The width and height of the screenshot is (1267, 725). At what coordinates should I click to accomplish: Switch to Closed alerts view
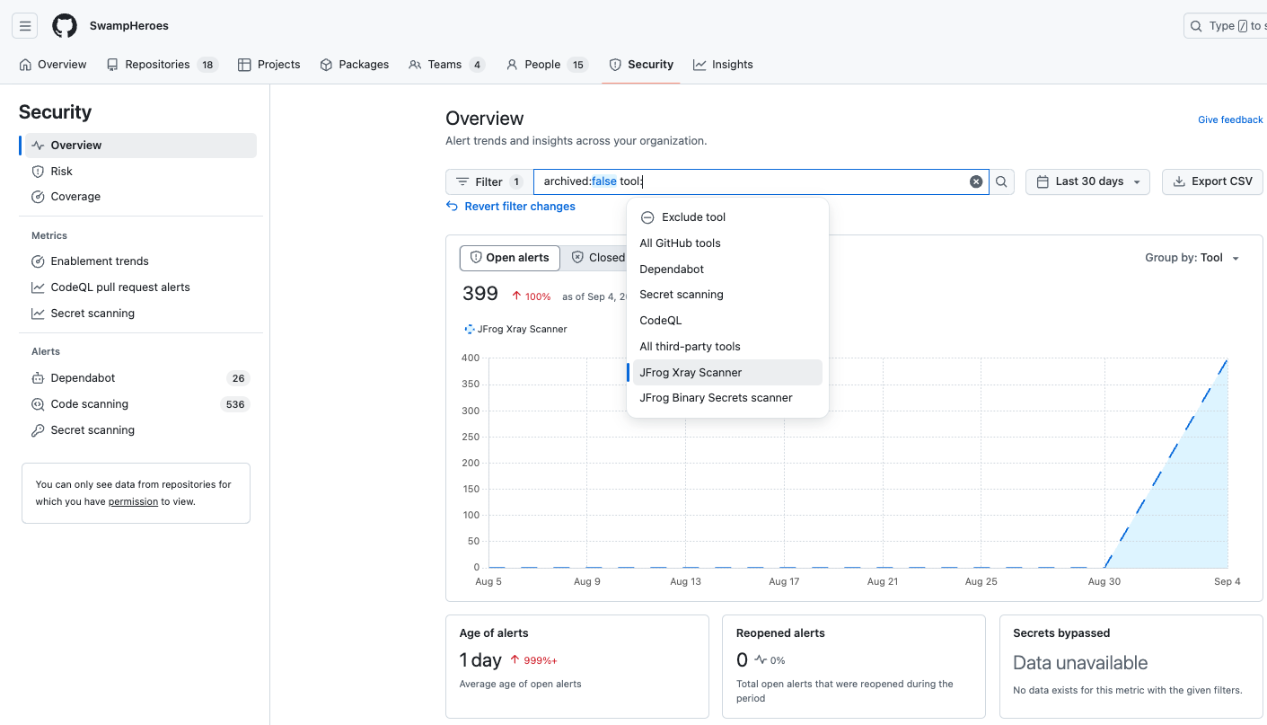pos(599,258)
